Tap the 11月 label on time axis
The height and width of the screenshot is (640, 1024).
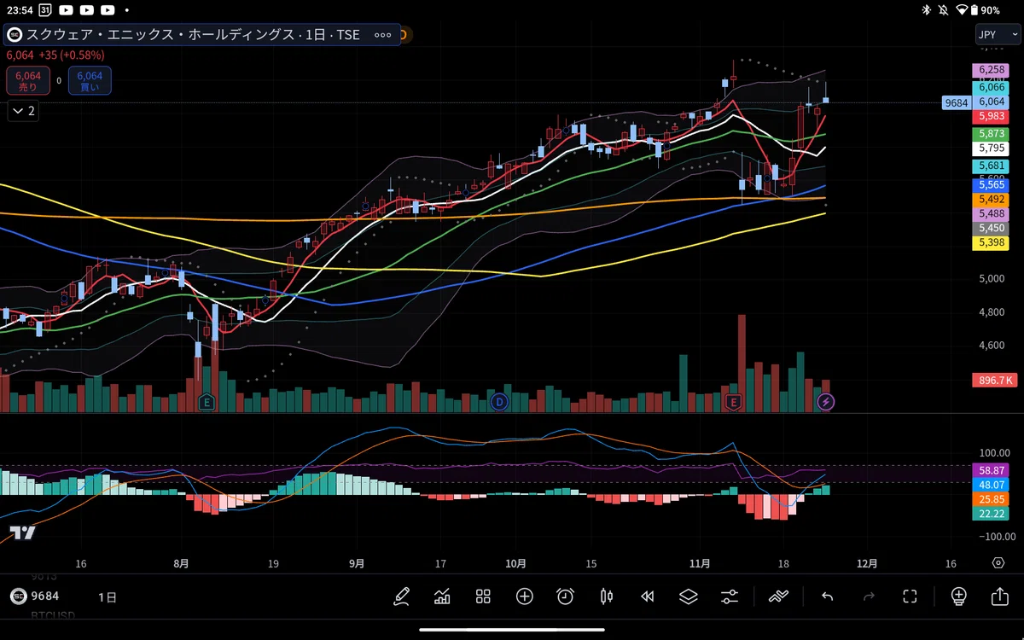tap(700, 563)
